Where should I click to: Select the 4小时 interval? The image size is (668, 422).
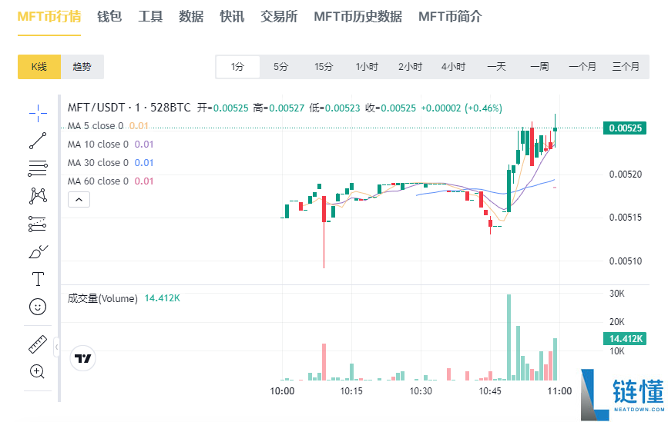click(x=453, y=67)
